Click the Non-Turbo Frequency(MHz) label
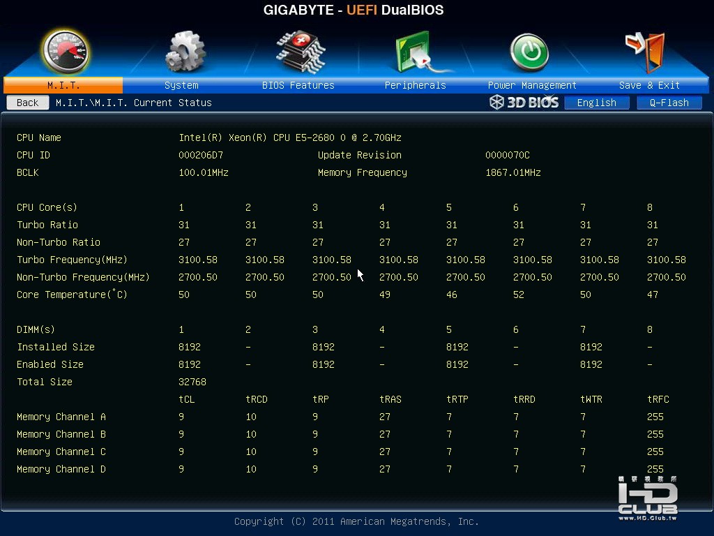This screenshot has height=536, width=714. (84, 277)
